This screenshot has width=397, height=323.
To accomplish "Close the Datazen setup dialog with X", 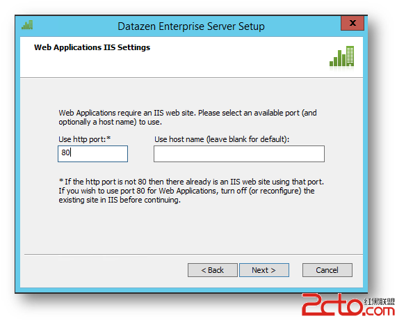I will tap(353, 23).
